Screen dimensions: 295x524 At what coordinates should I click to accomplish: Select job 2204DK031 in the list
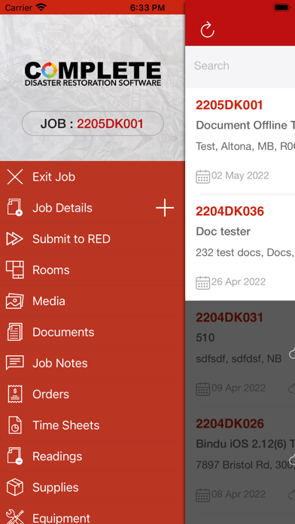pos(230,318)
